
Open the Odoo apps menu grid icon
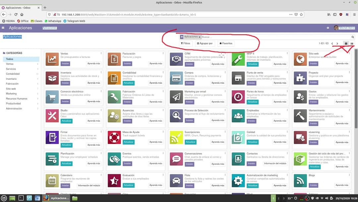pyautogui.click(x=4, y=28)
